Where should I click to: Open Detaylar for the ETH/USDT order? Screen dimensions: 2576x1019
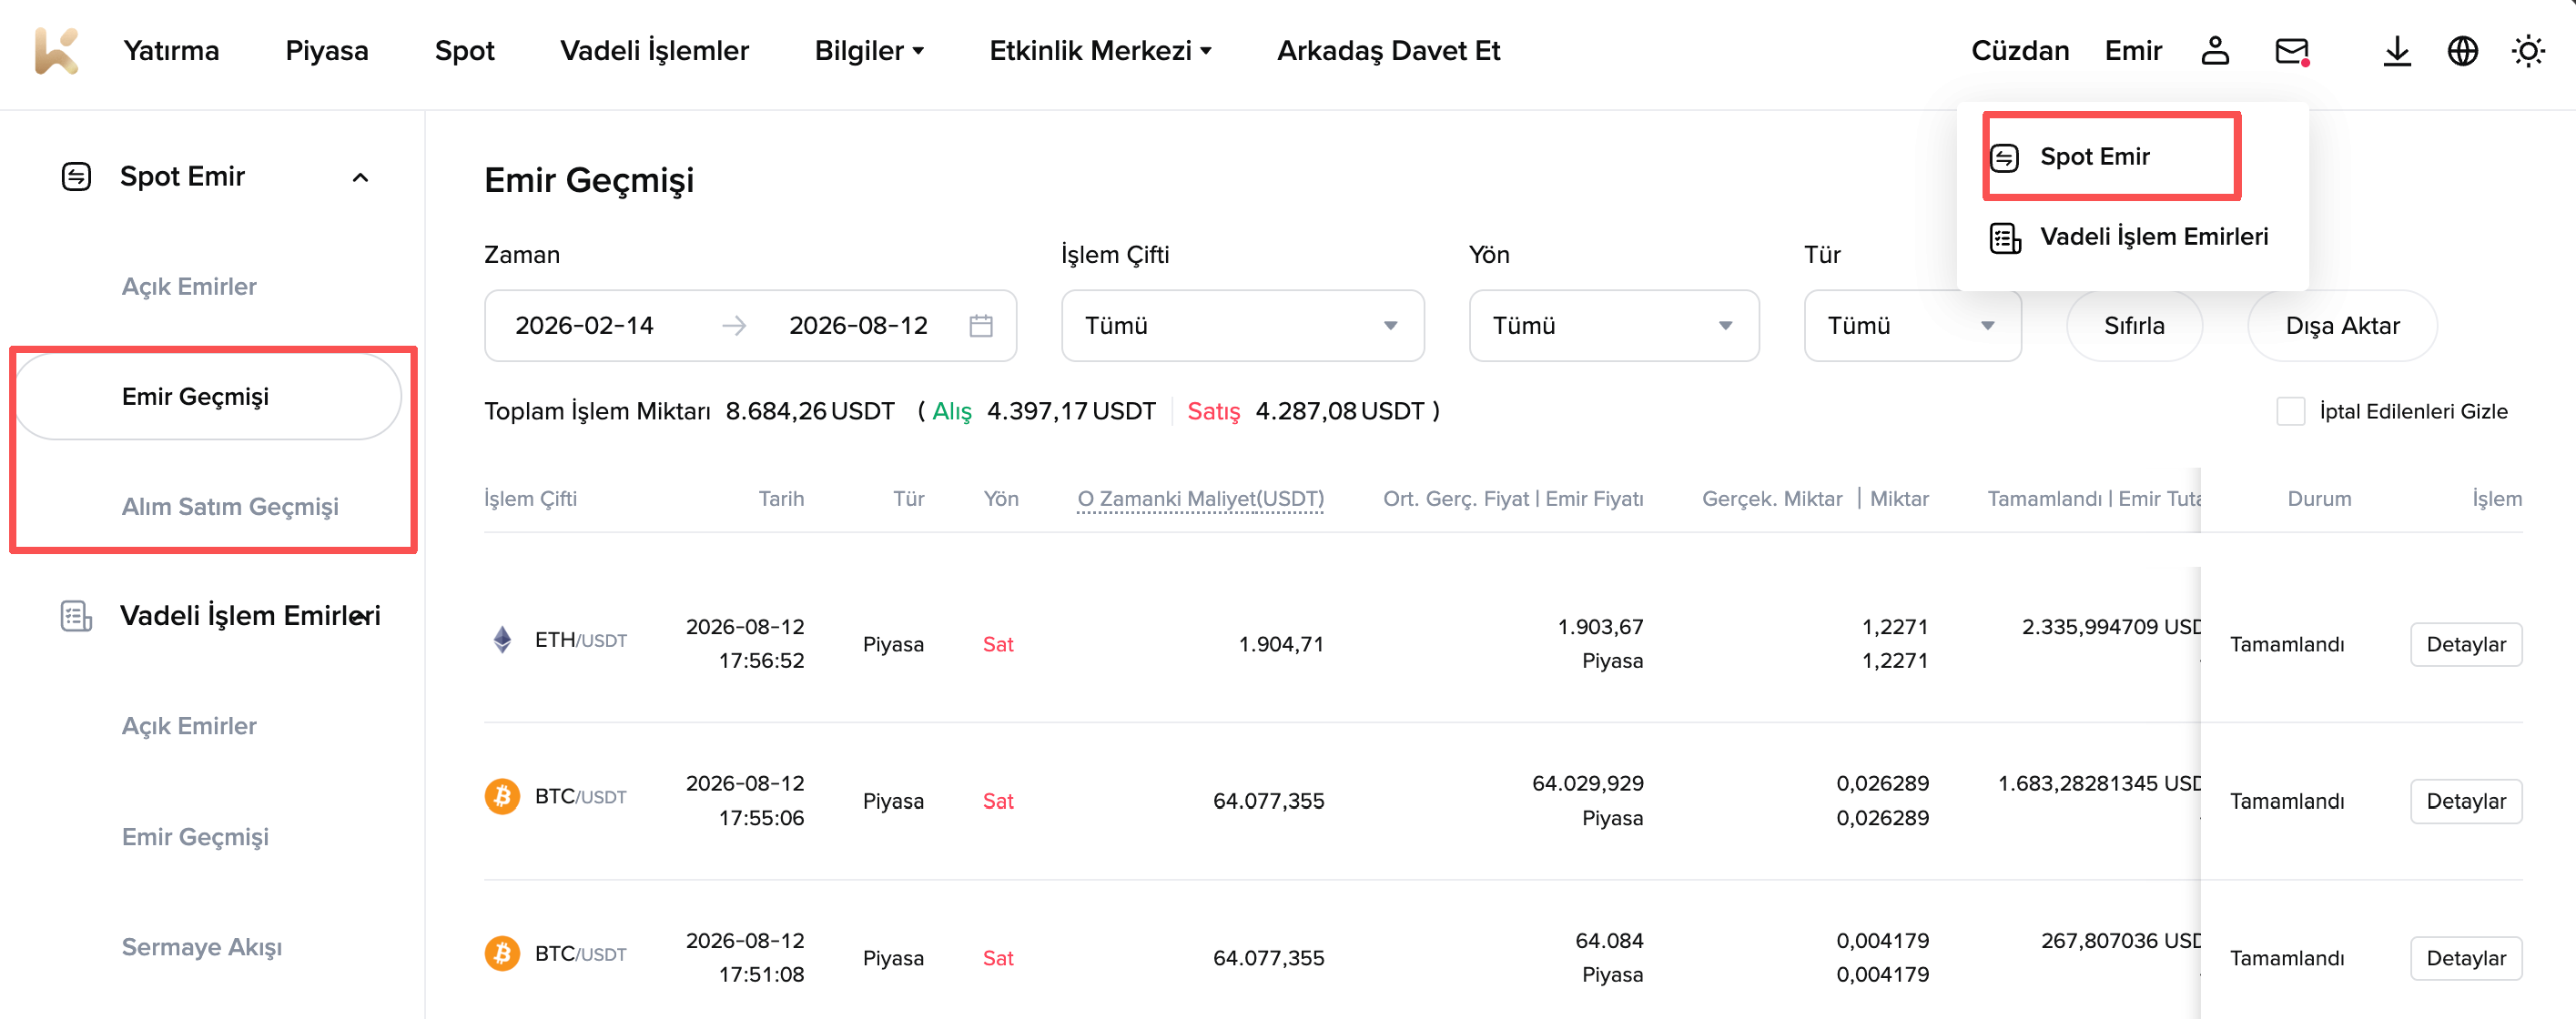tap(2466, 645)
